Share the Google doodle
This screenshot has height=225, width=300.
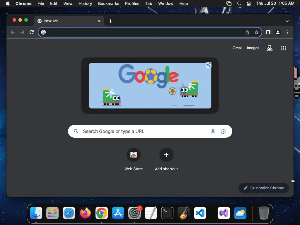(x=208, y=65)
